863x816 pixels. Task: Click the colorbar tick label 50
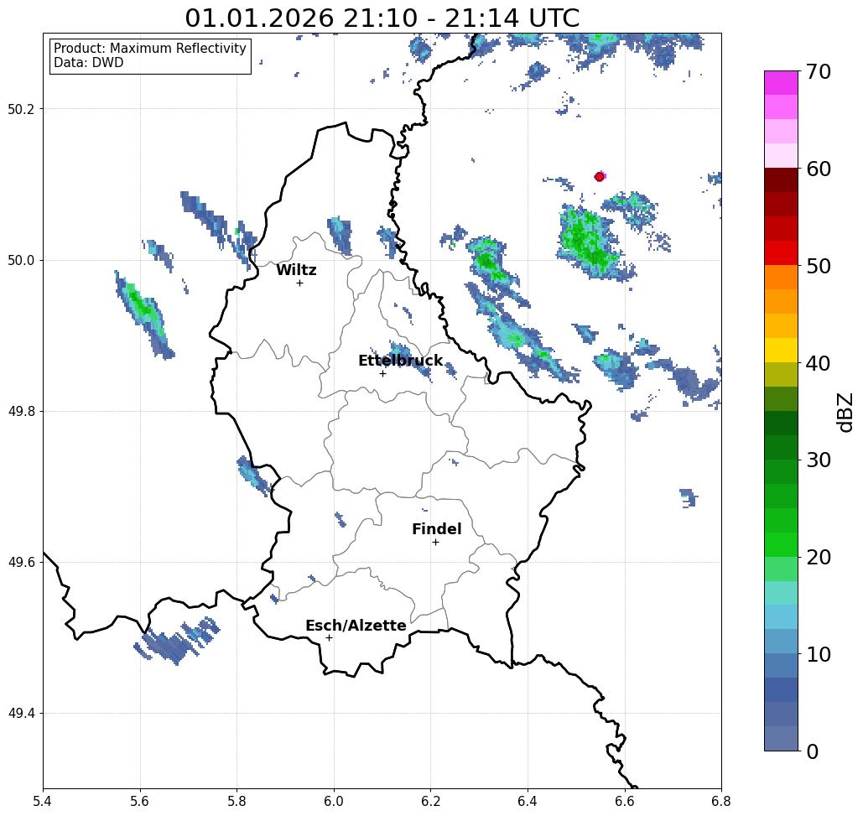tap(819, 266)
